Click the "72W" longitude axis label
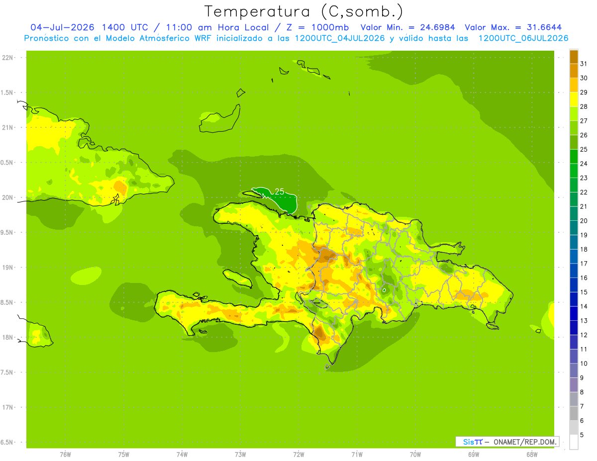Image resolution: width=597 pixels, height=461 pixels. pyautogui.click(x=298, y=455)
